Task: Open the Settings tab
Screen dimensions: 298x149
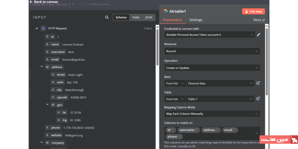Action: click(196, 20)
